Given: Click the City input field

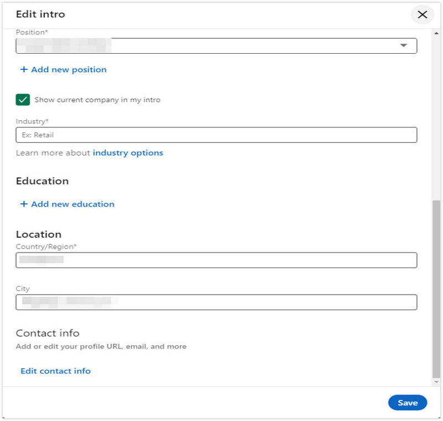Looking at the screenshot, I should coord(216,302).
